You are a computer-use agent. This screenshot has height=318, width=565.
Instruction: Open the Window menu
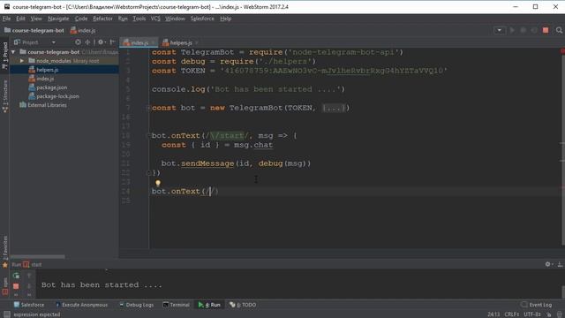(175, 19)
